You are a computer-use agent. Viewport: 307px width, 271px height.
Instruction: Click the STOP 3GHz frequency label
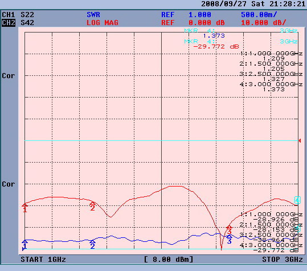pyautogui.click(x=283, y=260)
